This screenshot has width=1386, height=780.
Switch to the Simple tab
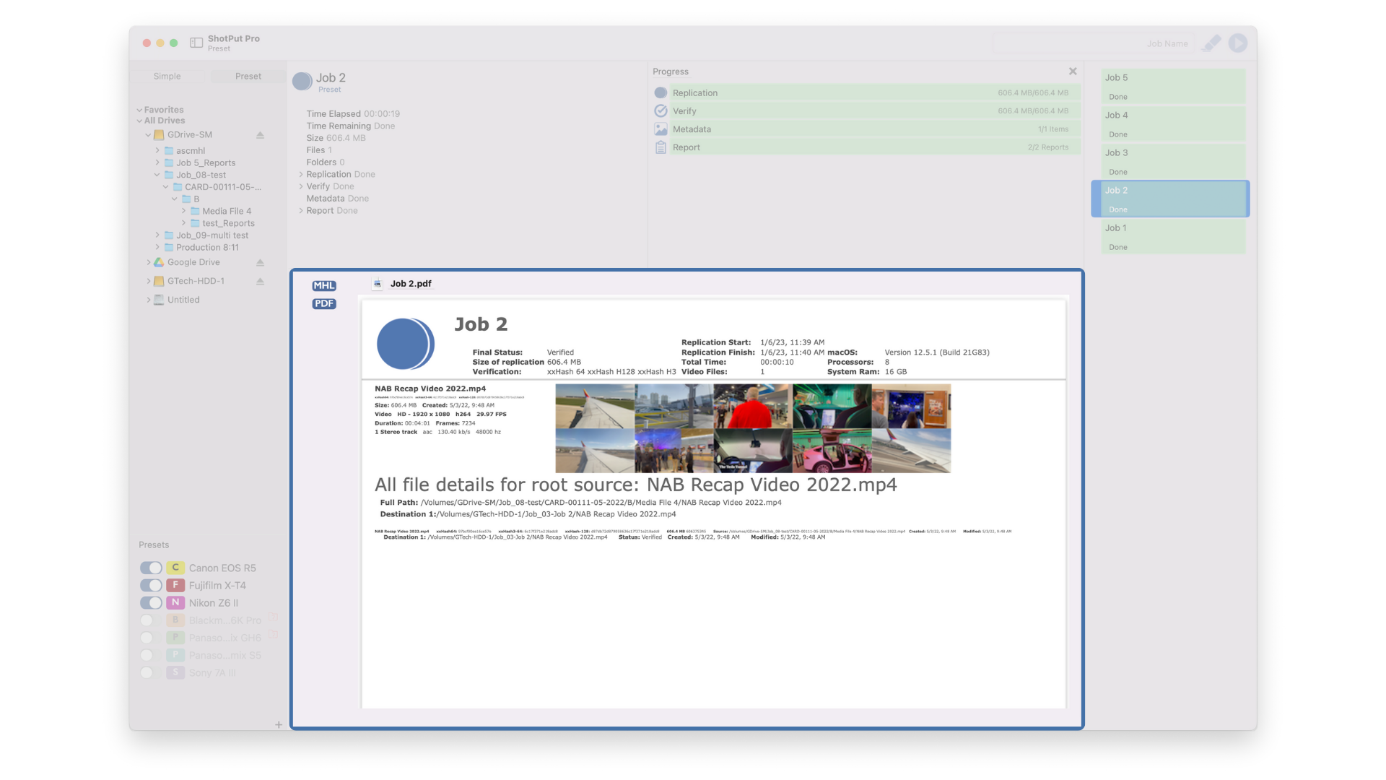[167, 77]
